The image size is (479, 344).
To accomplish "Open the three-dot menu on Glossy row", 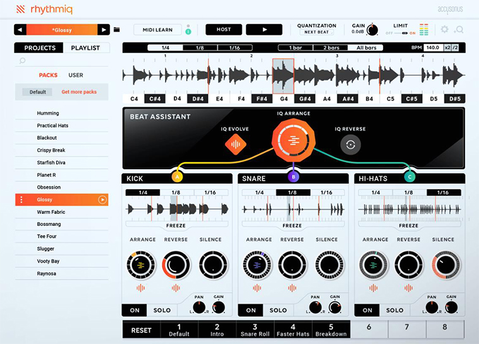I will [x=21, y=199].
